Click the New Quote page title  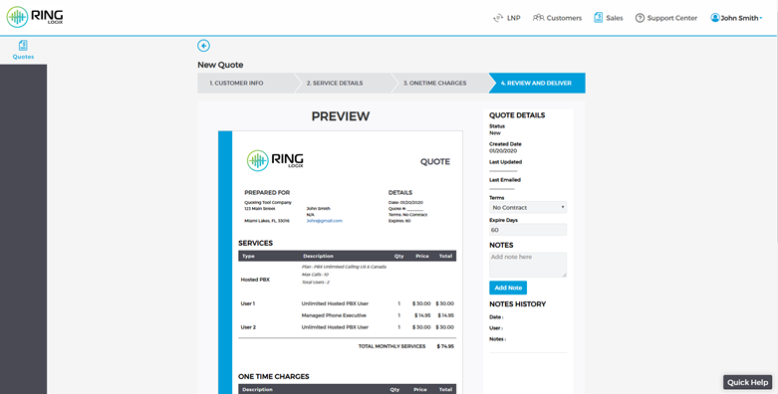(220, 65)
